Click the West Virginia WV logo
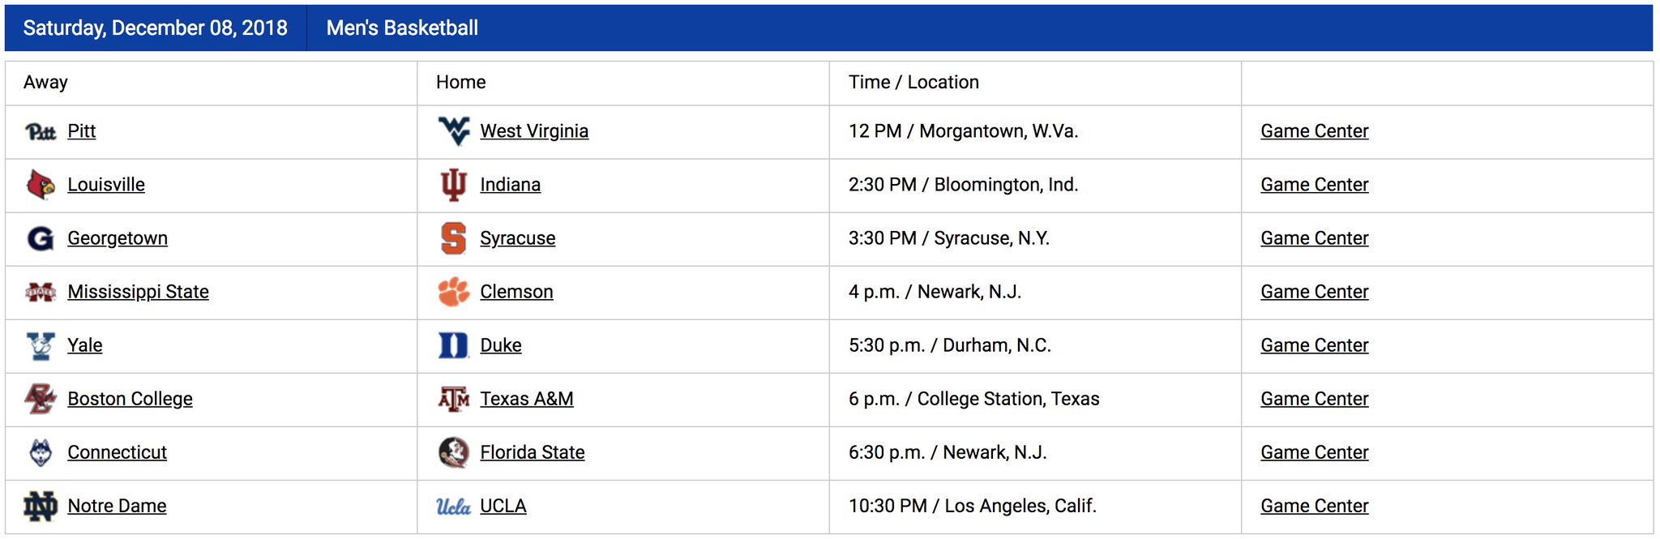Viewport: 1660px width, 539px height. tap(453, 130)
